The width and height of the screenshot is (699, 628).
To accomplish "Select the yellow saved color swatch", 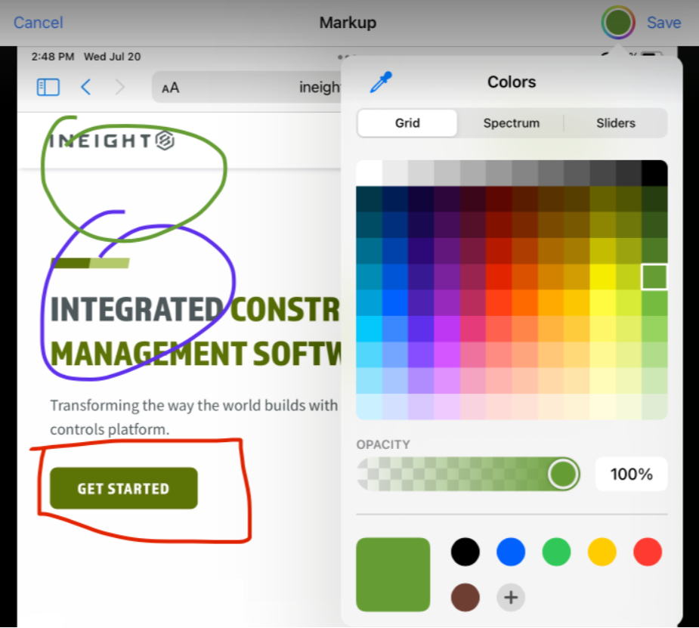I will (x=602, y=552).
